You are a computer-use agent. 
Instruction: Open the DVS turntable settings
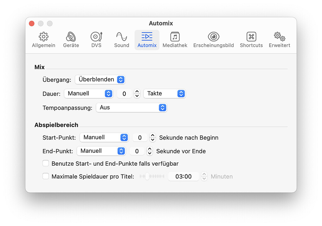tap(96, 40)
